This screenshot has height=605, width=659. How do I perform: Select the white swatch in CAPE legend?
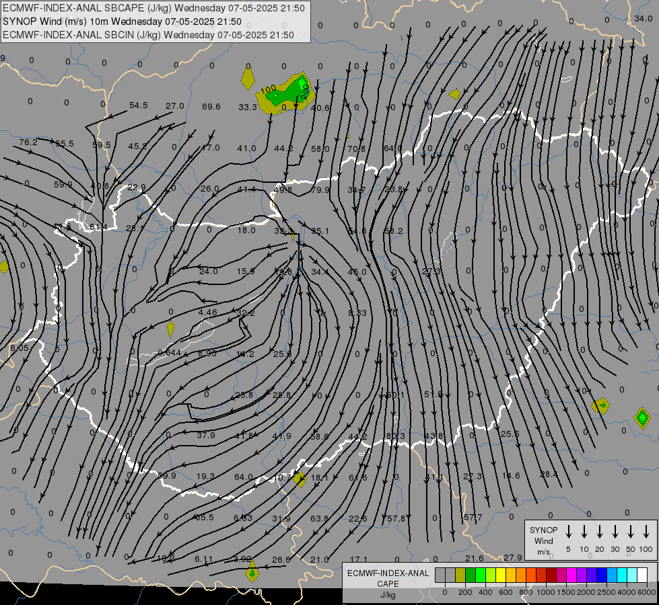click(x=641, y=575)
